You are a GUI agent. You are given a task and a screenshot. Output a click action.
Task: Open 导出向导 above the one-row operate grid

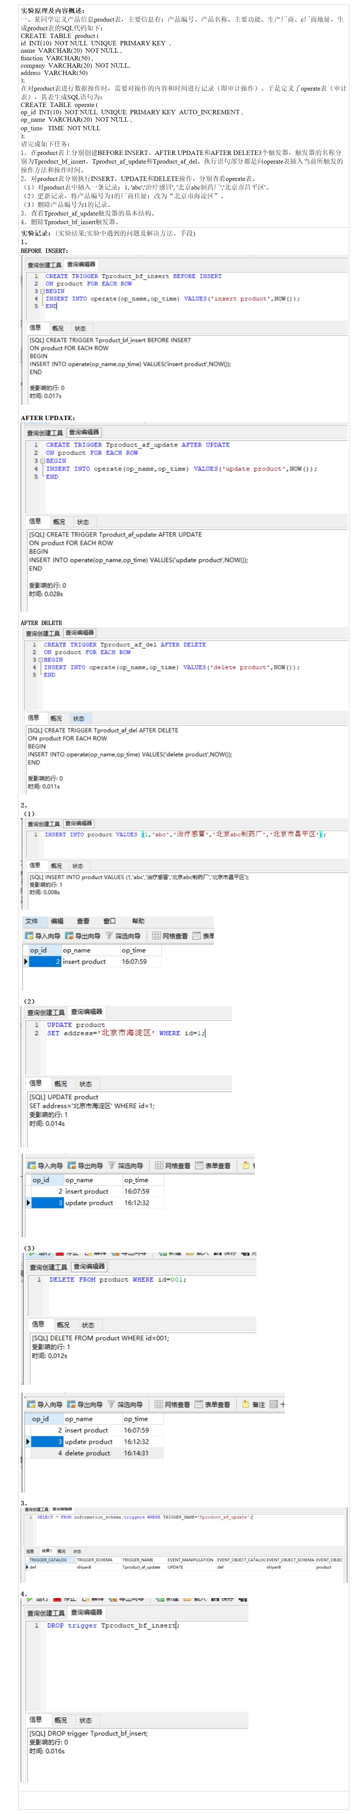pos(83,935)
